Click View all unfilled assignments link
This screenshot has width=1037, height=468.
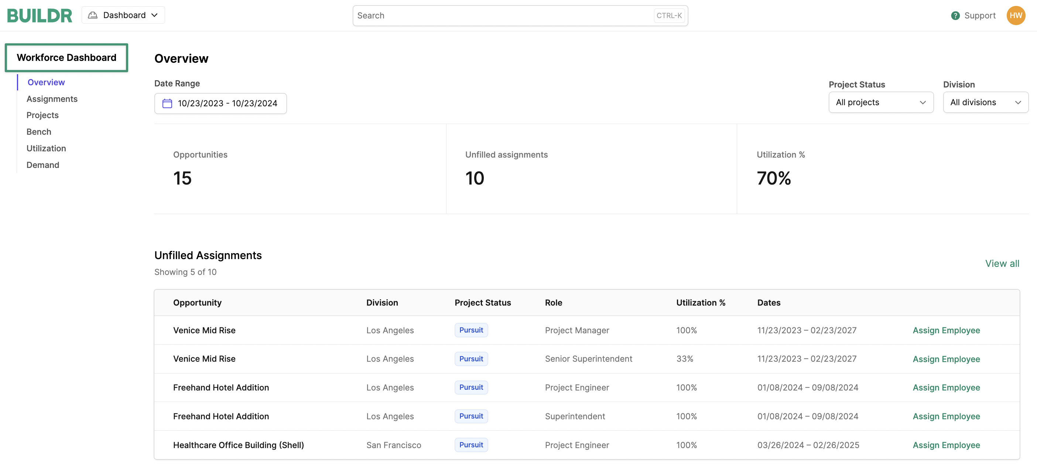tap(1002, 263)
